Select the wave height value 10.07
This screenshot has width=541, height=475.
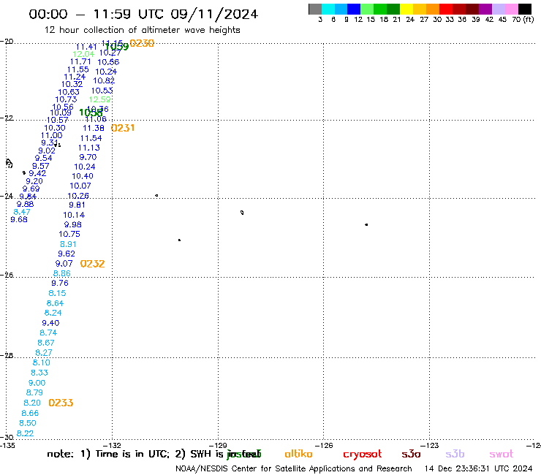(80, 186)
